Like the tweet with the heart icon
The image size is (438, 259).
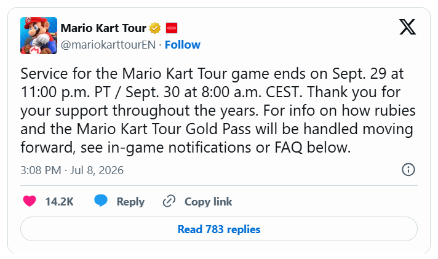tap(30, 201)
